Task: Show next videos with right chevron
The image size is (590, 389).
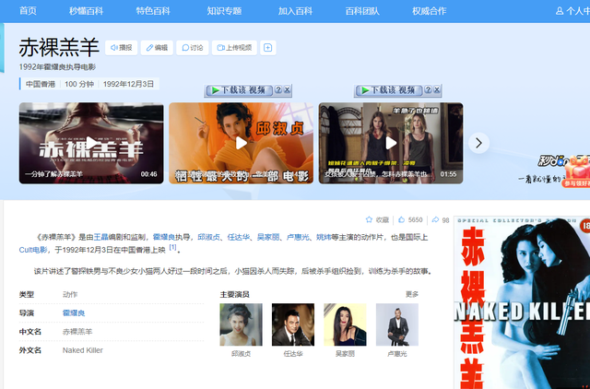Action: pos(479,143)
